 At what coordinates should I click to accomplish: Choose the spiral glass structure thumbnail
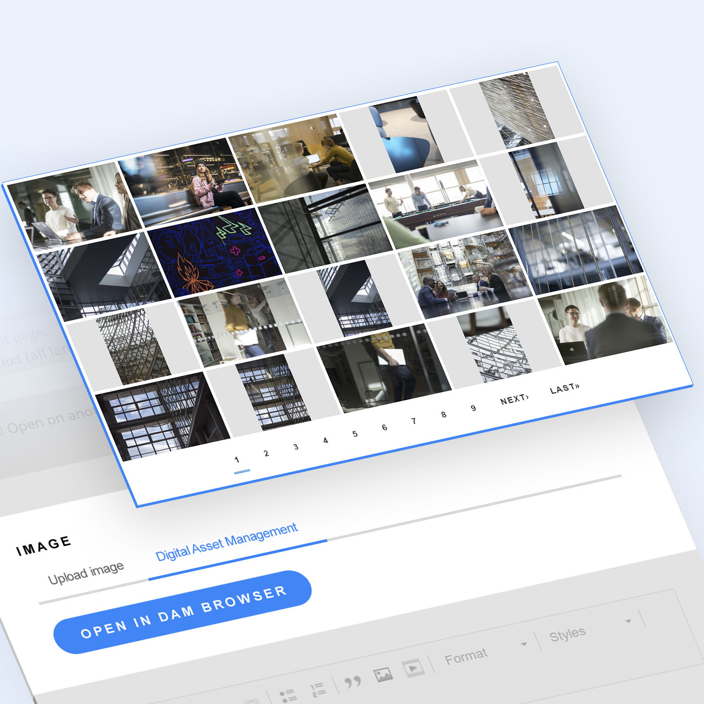[133, 346]
